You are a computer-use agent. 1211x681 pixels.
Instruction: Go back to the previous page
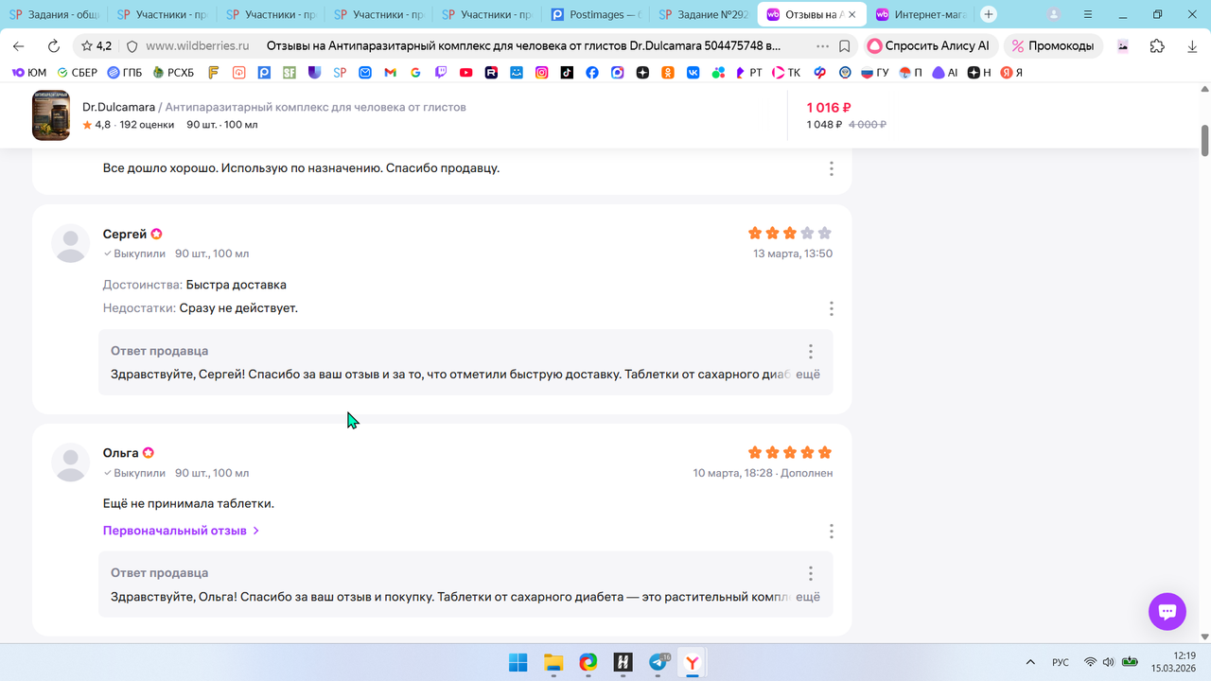[19, 45]
